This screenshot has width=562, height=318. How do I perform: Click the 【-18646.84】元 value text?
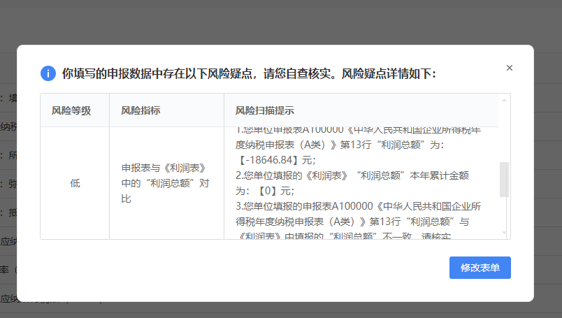pyautogui.click(x=275, y=160)
